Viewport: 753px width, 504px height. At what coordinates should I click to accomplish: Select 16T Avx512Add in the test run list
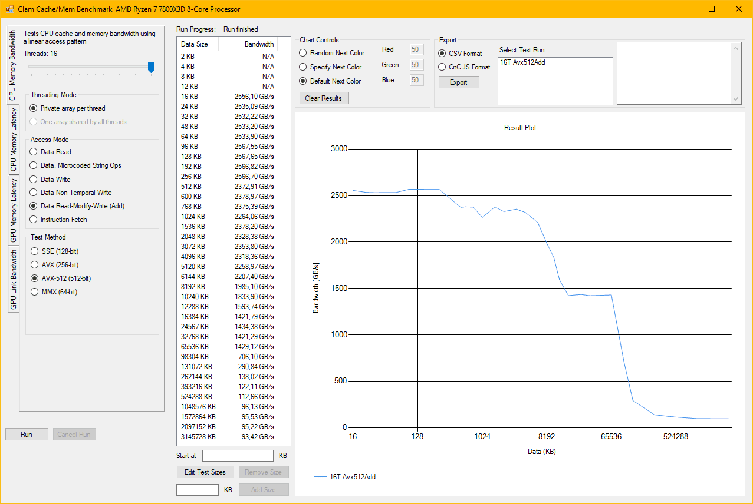click(x=522, y=62)
